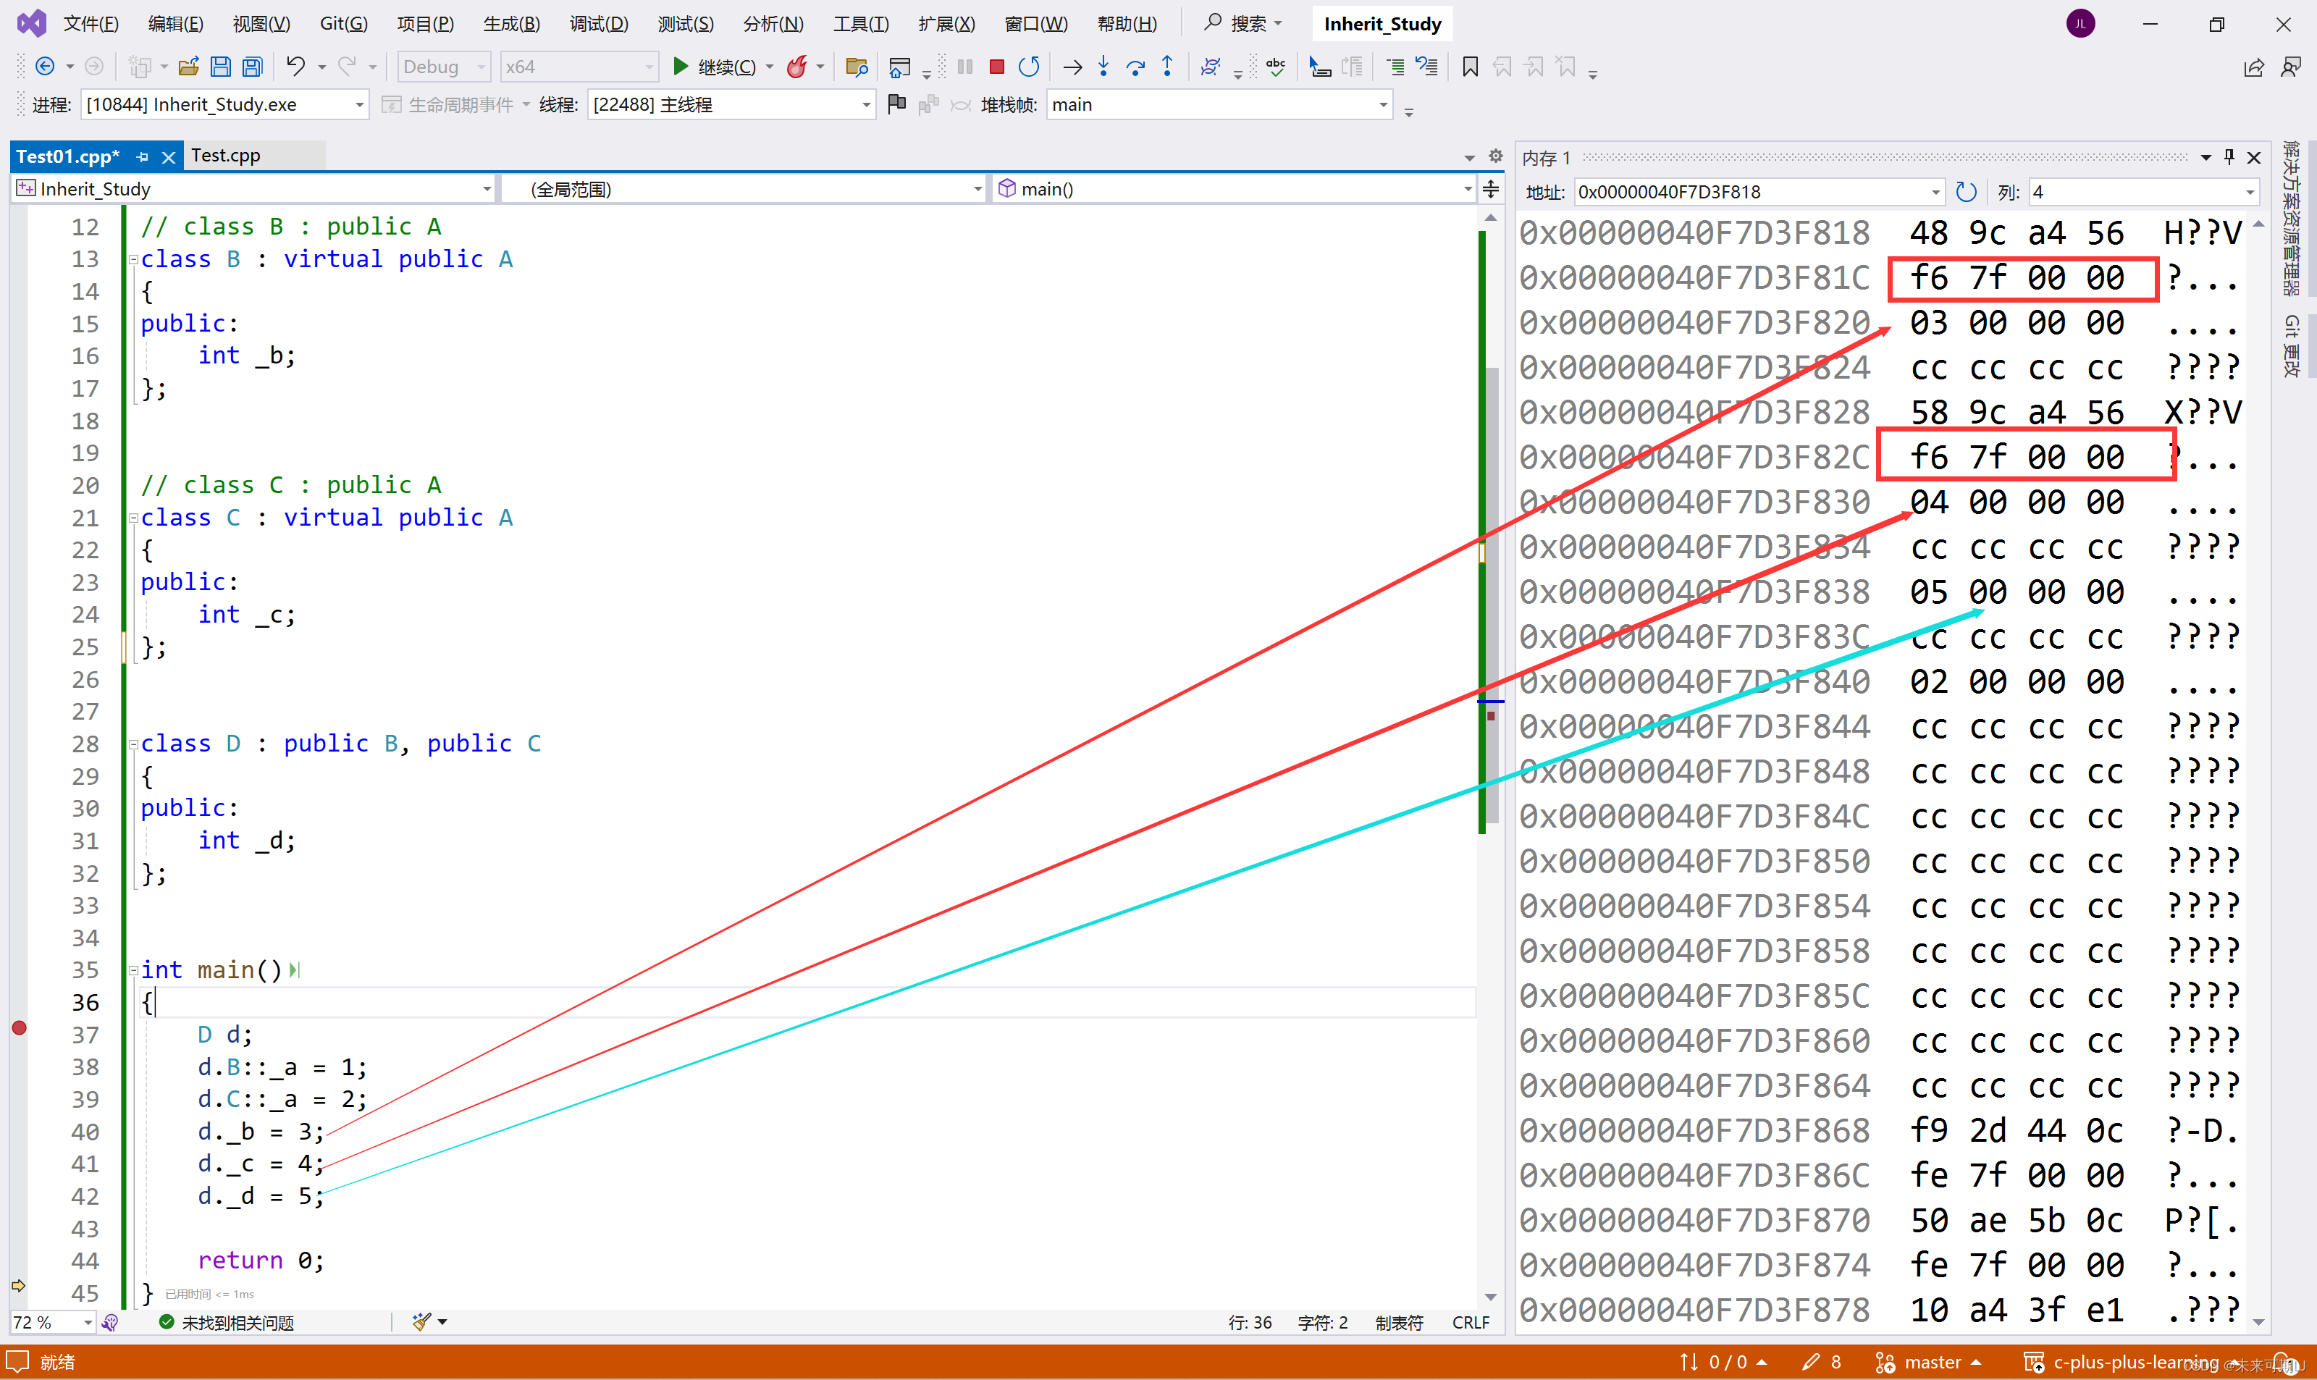Collapse the class B code block
This screenshot has width=2317, height=1380.
point(133,259)
